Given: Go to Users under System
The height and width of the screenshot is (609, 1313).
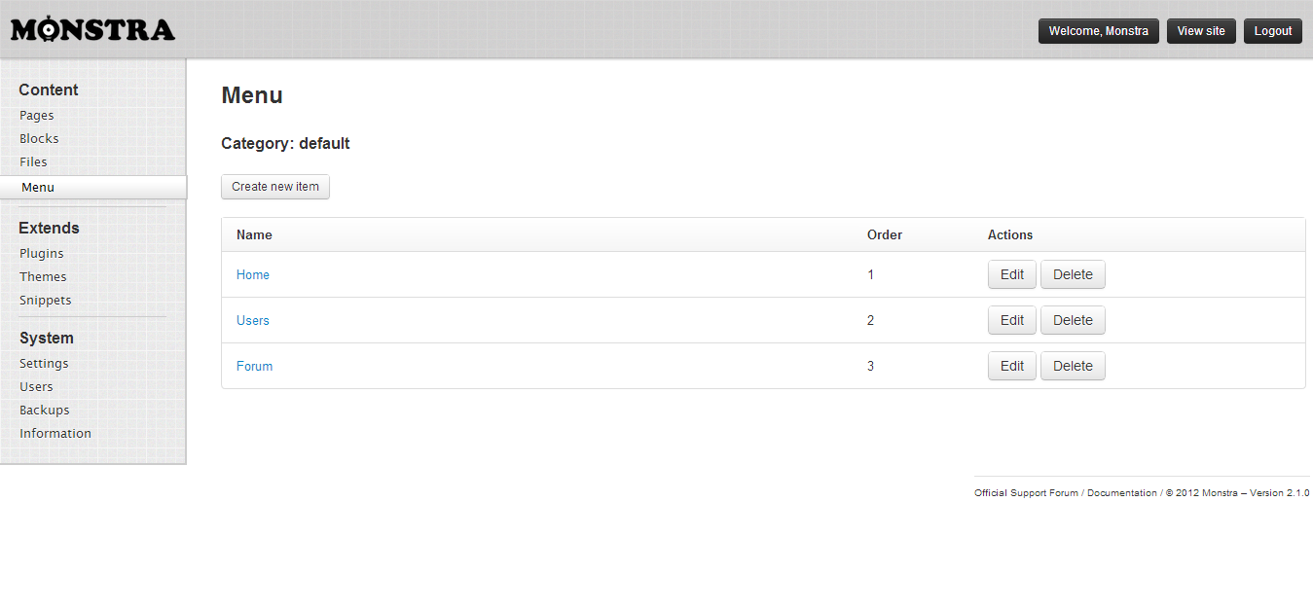Looking at the screenshot, I should [36, 386].
